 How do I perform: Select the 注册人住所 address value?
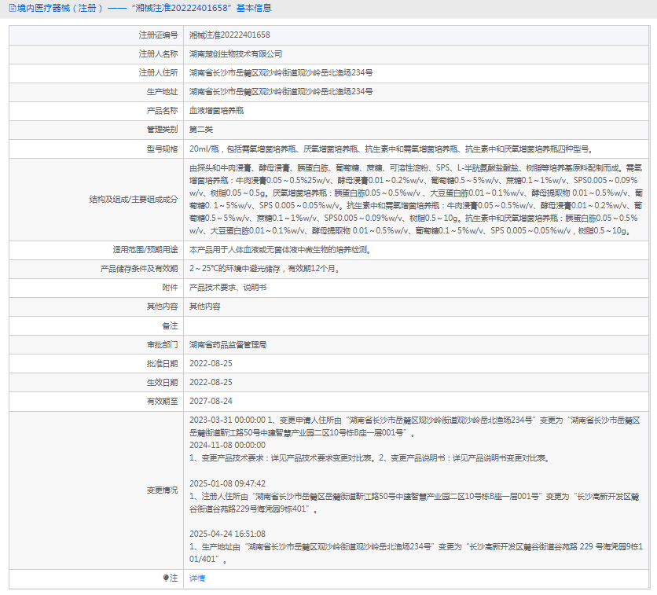pyautogui.click(x=281, y=73)
